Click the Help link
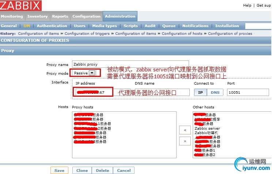This screenshot has height=174, width=272. coord(247,5)
